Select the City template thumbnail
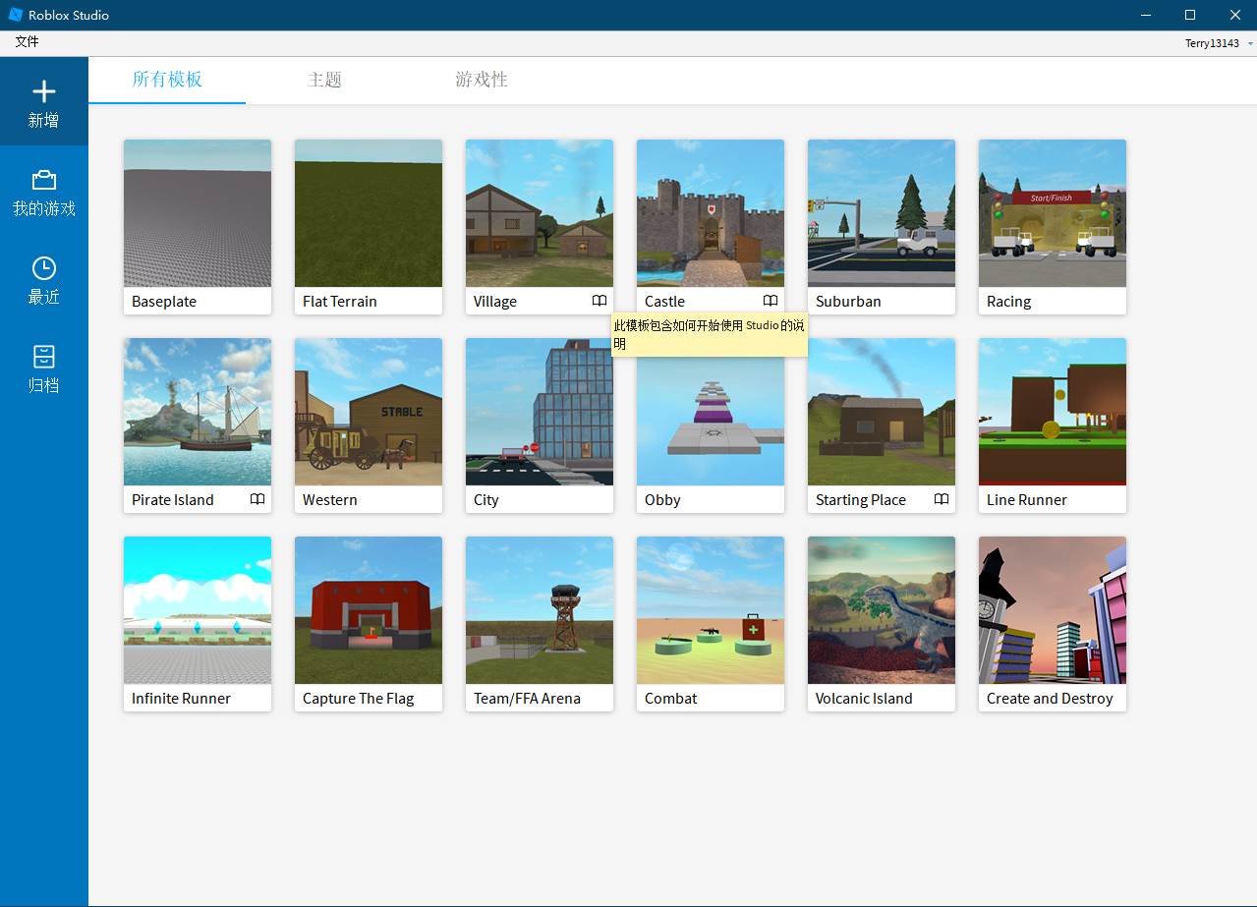The height and width of the screenshot is (907, 1257). point(540,412)
